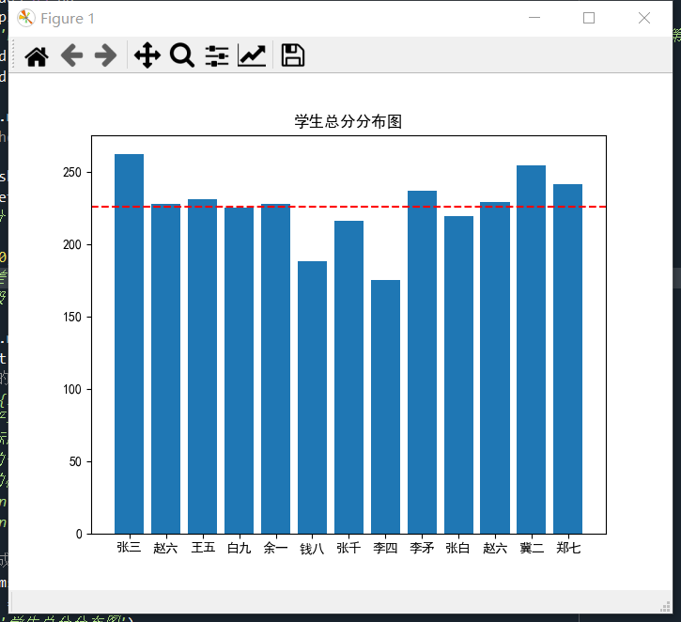Open the Configure subplots sliders icon
Viewport: 681px width, 622px height.
click(x=217, y=56)
